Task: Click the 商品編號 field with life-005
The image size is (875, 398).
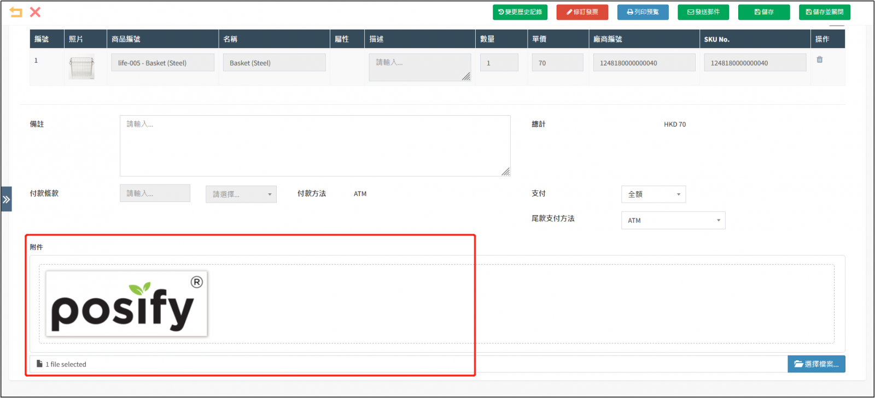Action: (163, 63)
